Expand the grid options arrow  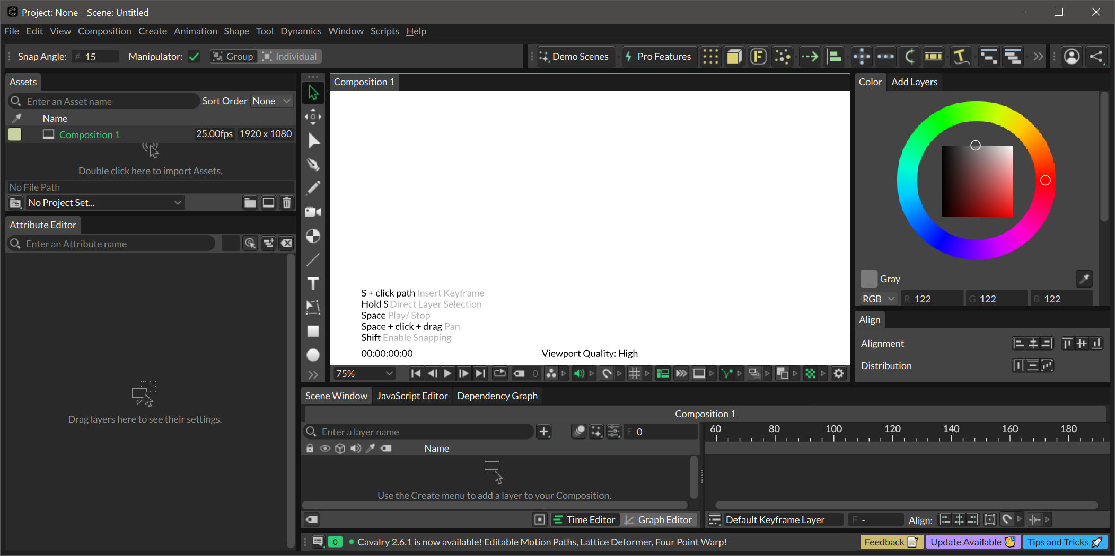(647, 373)
